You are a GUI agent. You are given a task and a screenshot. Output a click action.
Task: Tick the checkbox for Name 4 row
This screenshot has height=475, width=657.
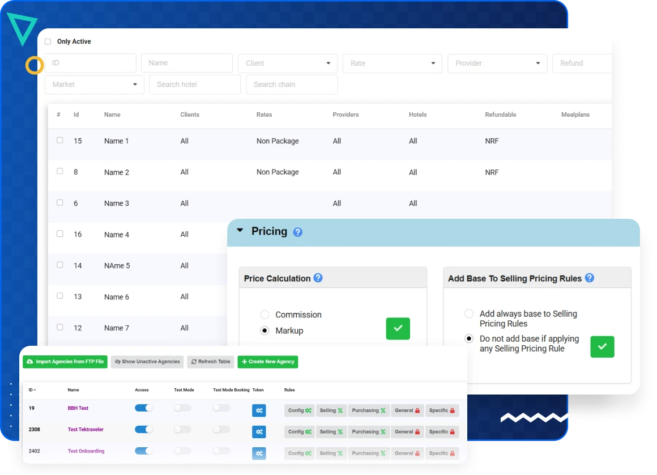60,234
